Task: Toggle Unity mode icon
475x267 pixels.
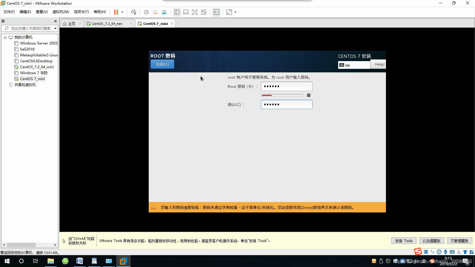Action: coord(204,12)
